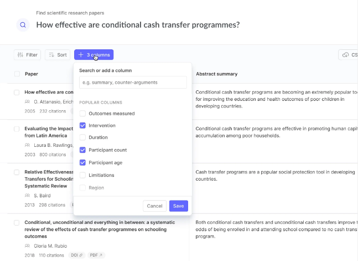Screen dimensions: 358x261
Task: Select all papers with the header checkbox
Action: 17,74
